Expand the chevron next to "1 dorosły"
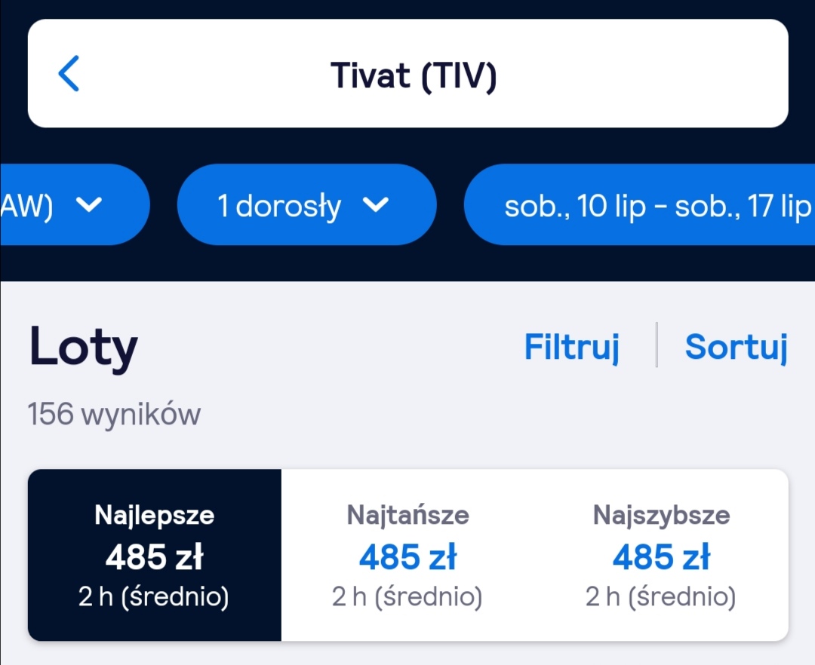The height and width of the screenshot is (665, 815). pos(376,204)
